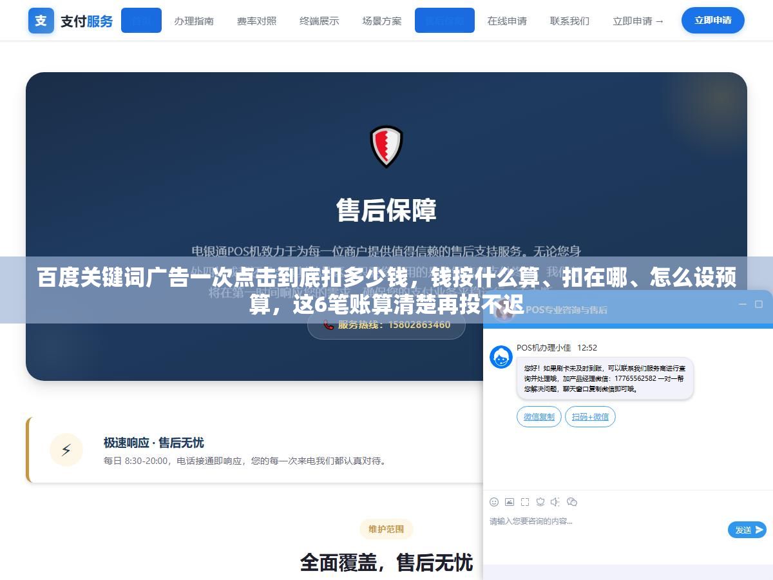
Task: Focus the 请输入您要咨询的内容 chat input
Action: [x=606, y=530]
